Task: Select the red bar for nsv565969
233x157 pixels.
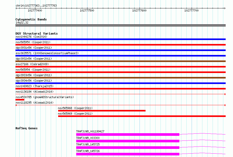Action: point(142,116)
